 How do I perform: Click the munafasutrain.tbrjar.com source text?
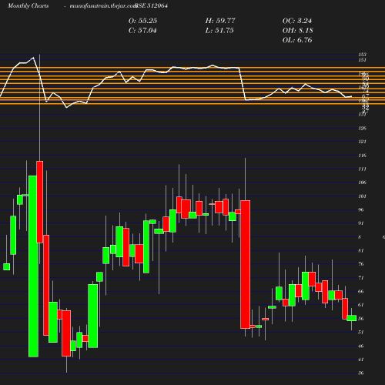[103, 6]
